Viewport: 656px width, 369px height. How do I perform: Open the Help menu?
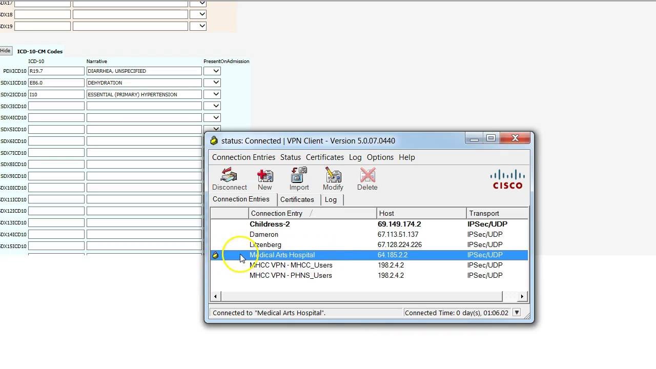pos(407,157)
